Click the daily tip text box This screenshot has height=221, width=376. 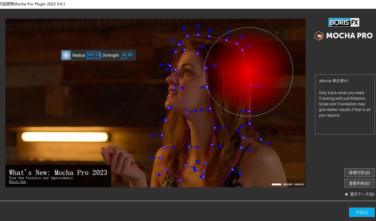pyautogui.click(x=345, y=104)
